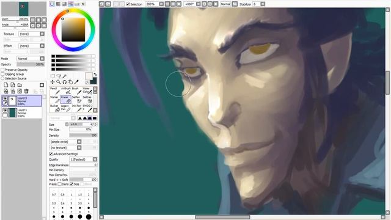Select the flattest brush edge shape
Image resolution: width=391 pixels, height=220 pixels.
click(x=95, y=118)
